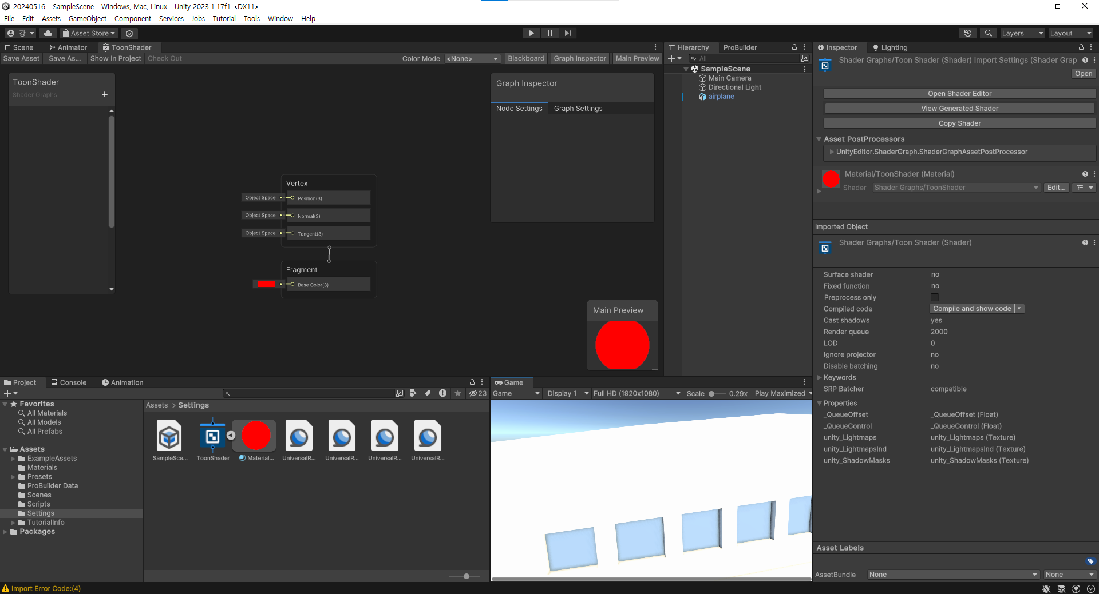Toggle the Inspector lock icon

click(x=1081, y=47)
